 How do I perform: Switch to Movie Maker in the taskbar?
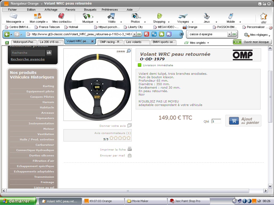146,201
